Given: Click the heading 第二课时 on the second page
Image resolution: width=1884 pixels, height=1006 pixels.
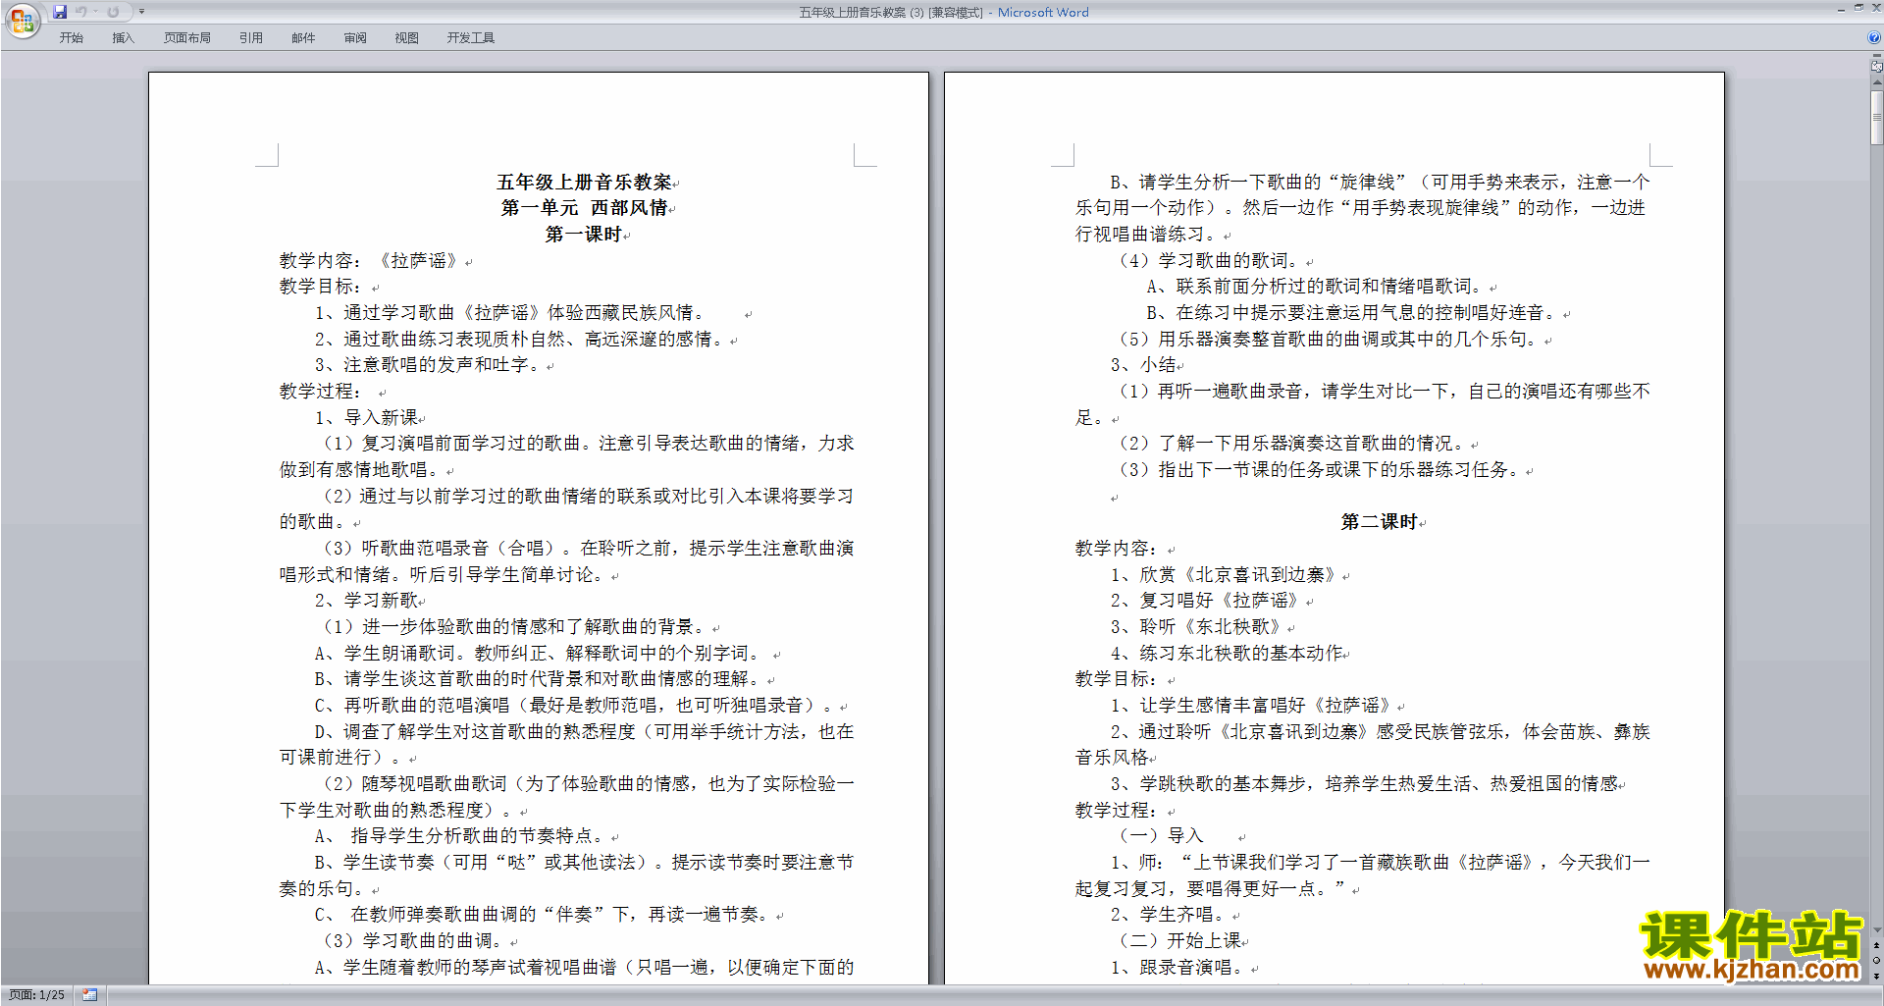Looking at the screenshot, I should pos(1380,522).
